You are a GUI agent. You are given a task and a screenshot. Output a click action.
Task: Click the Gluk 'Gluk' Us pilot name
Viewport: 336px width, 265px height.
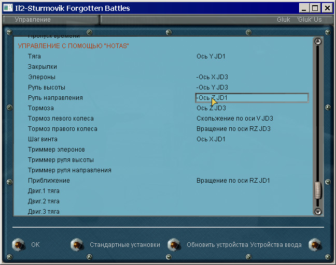(x=299, y=20)
